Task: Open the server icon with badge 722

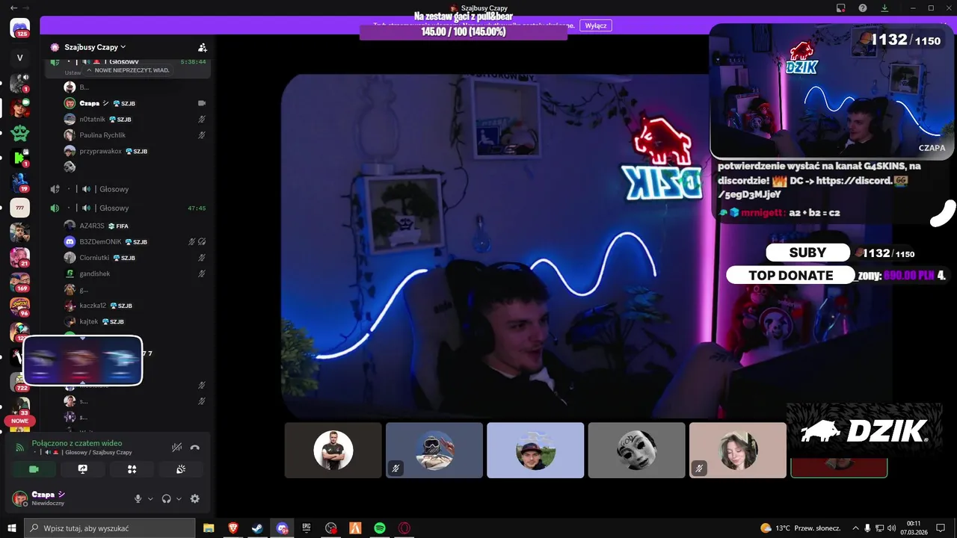Action: tap(20, 382)
